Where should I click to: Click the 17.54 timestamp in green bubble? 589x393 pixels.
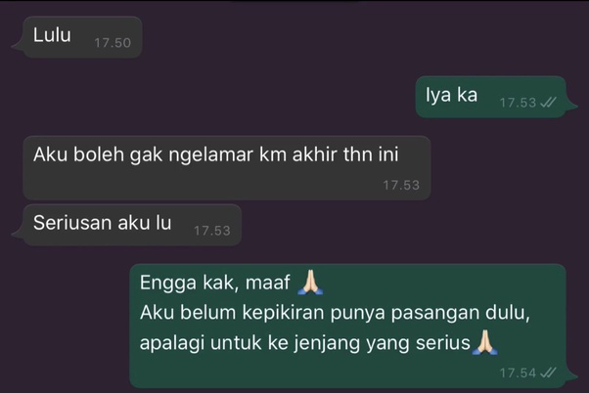pos(518,372)
